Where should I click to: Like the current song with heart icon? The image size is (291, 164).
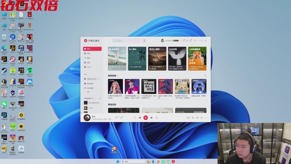coord(116,118)
